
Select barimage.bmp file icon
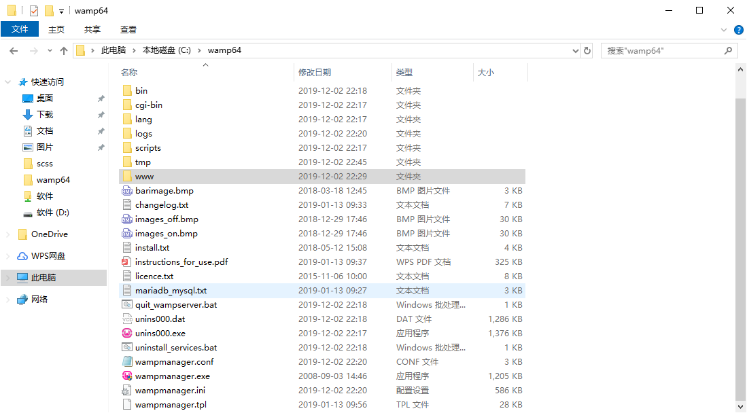pyautogui.click(x=126, y=191)
